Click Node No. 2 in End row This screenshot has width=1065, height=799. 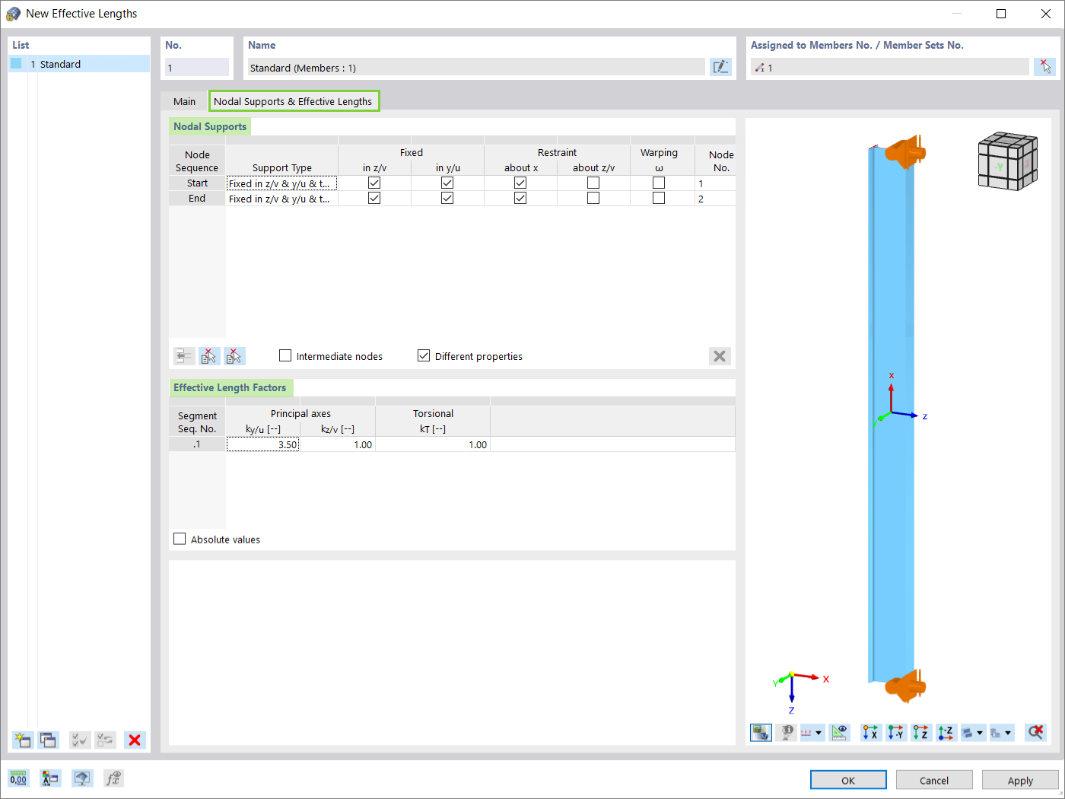pos(715,199)
